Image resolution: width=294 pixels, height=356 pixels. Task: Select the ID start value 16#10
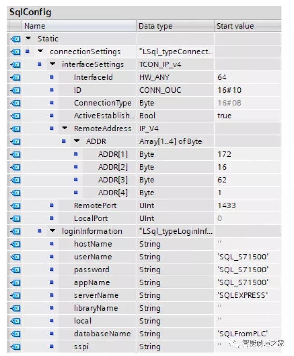coord(248,90)
